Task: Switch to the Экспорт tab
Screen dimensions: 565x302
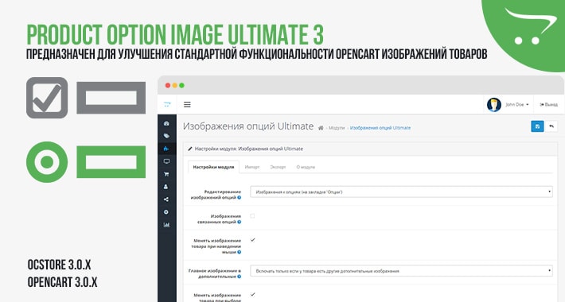Action: 278,167
